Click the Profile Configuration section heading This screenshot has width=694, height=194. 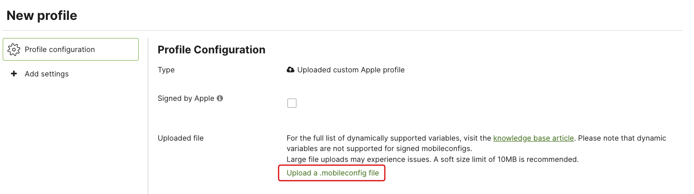(211, 50)
